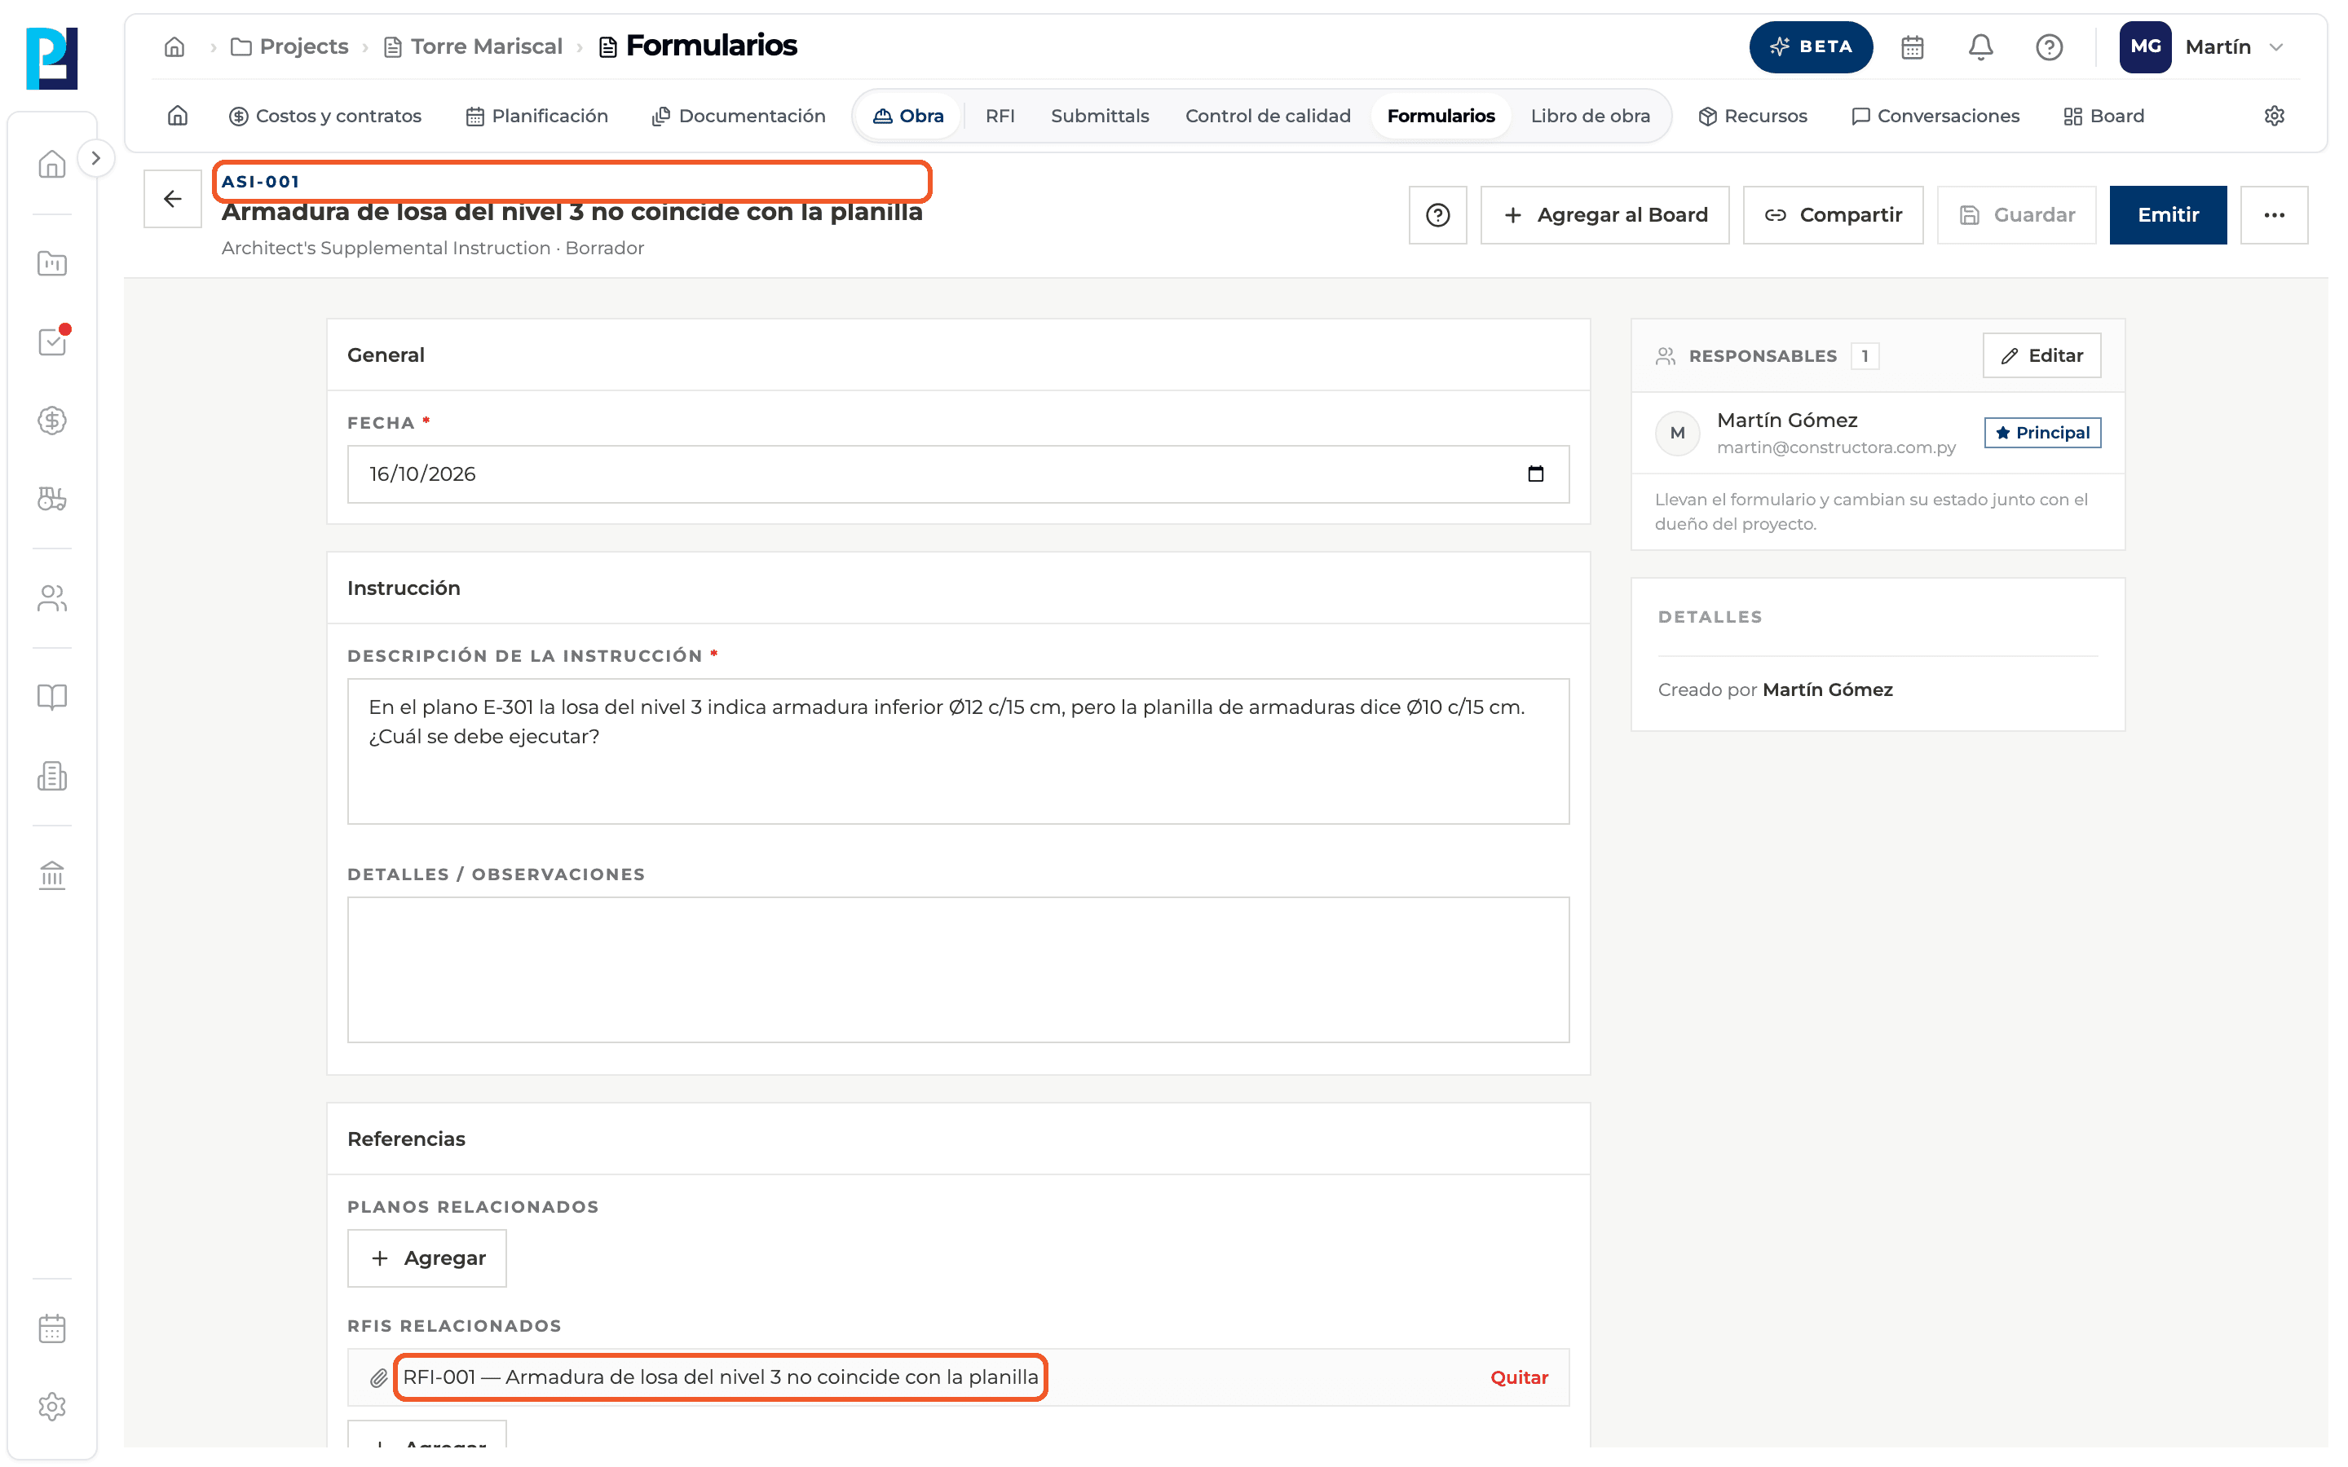Click the BETA assistant button
Viewport: 2348px width, 1467px height.
click(x=1811, y=46)
